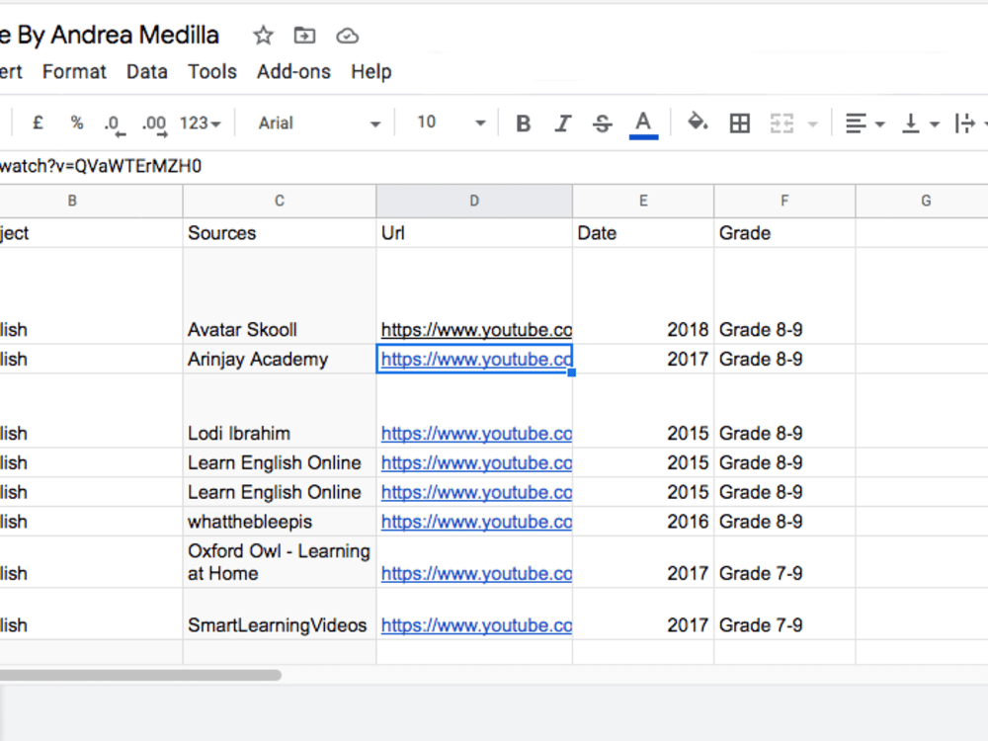Open the fill color picker
Image resolution: width=988 pixels, height=741 pixels.
[x=698, y=123]
